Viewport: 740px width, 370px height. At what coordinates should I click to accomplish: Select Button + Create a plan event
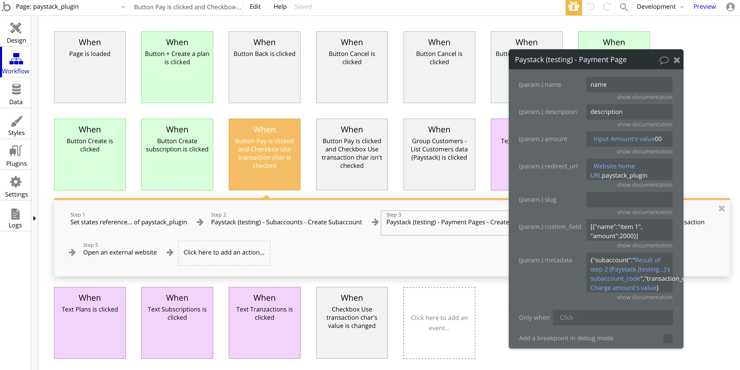pos(177,67)
